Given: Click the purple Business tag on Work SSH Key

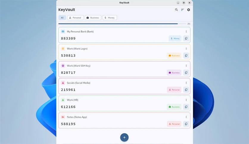Looking at the screenshot, I should [174, 73].
